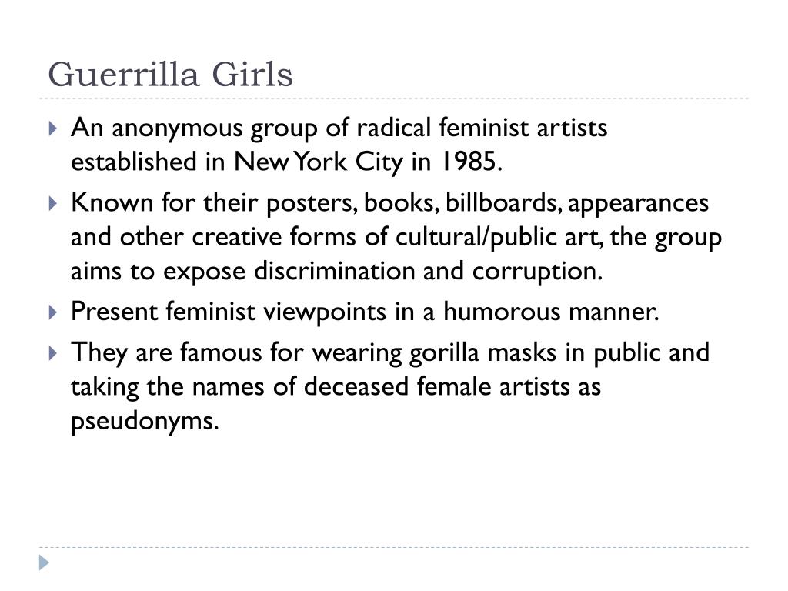Click the phrase 'cultural/public art'

[498, 237]
